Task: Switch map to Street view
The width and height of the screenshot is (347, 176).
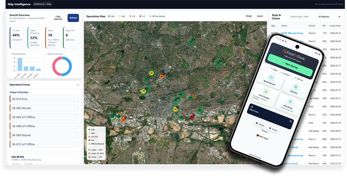Action: point(249,16)
